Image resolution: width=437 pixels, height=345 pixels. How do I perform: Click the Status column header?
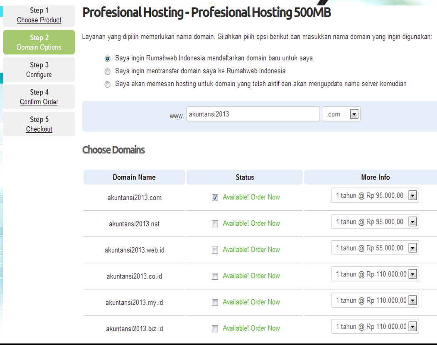[245, 177]
